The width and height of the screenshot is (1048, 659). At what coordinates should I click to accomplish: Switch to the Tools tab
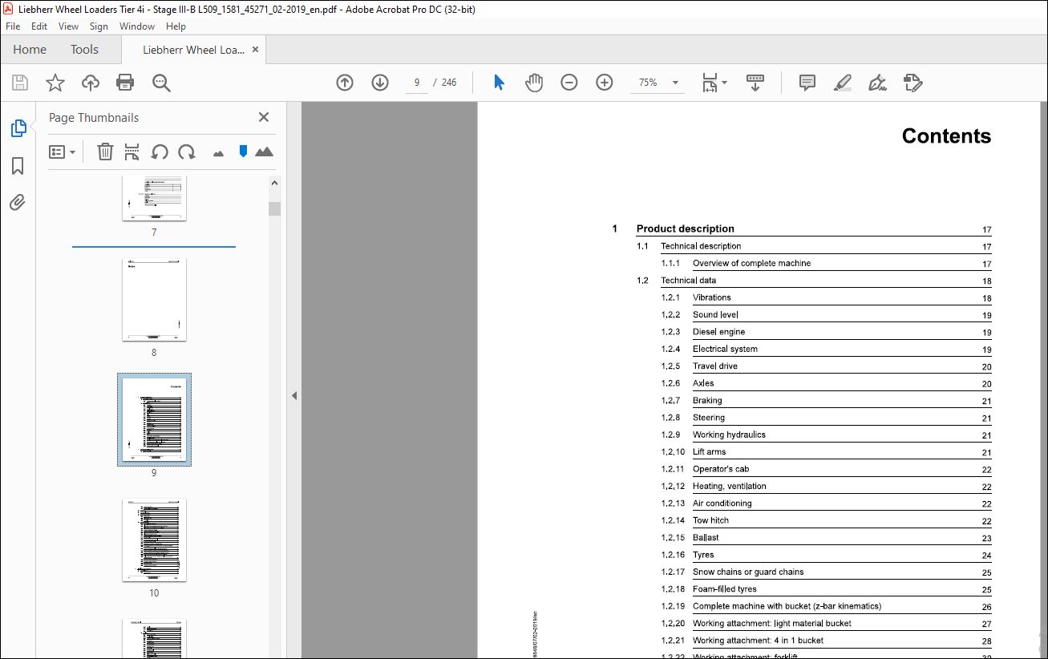click(84, 50)
